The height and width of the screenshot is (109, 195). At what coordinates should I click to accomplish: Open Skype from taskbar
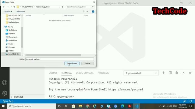coord(108,106)
